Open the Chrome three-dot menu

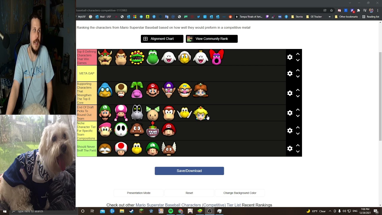[378, 10]
